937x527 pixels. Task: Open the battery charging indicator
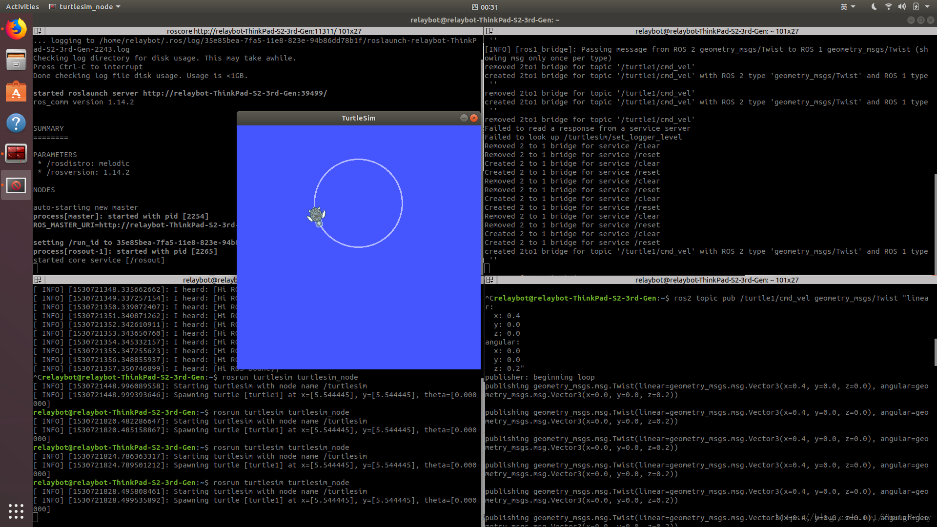pos(916,7)
